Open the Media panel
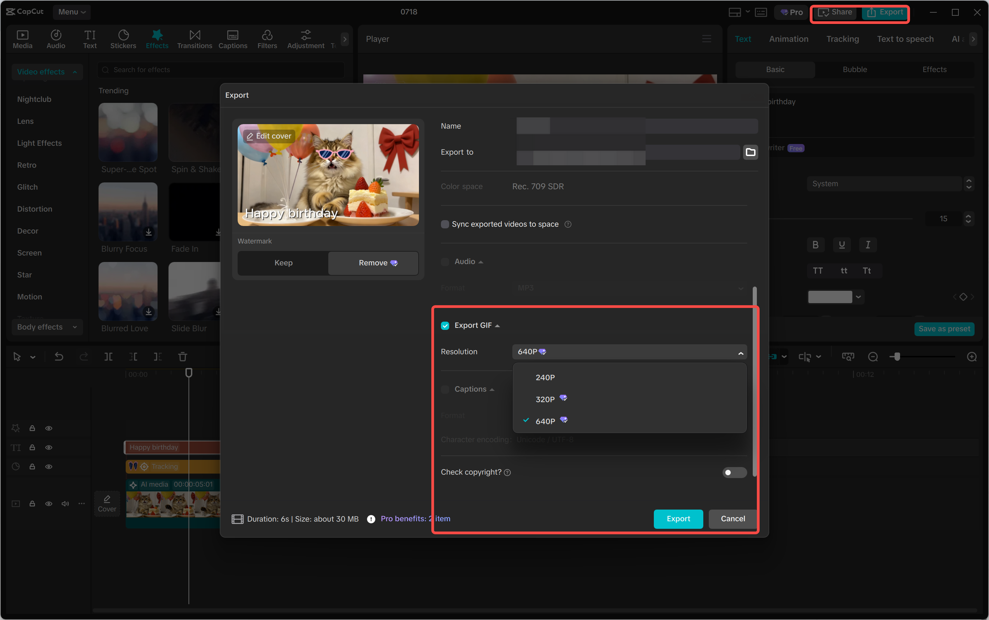The image size is (989, 620). [23, 39]
